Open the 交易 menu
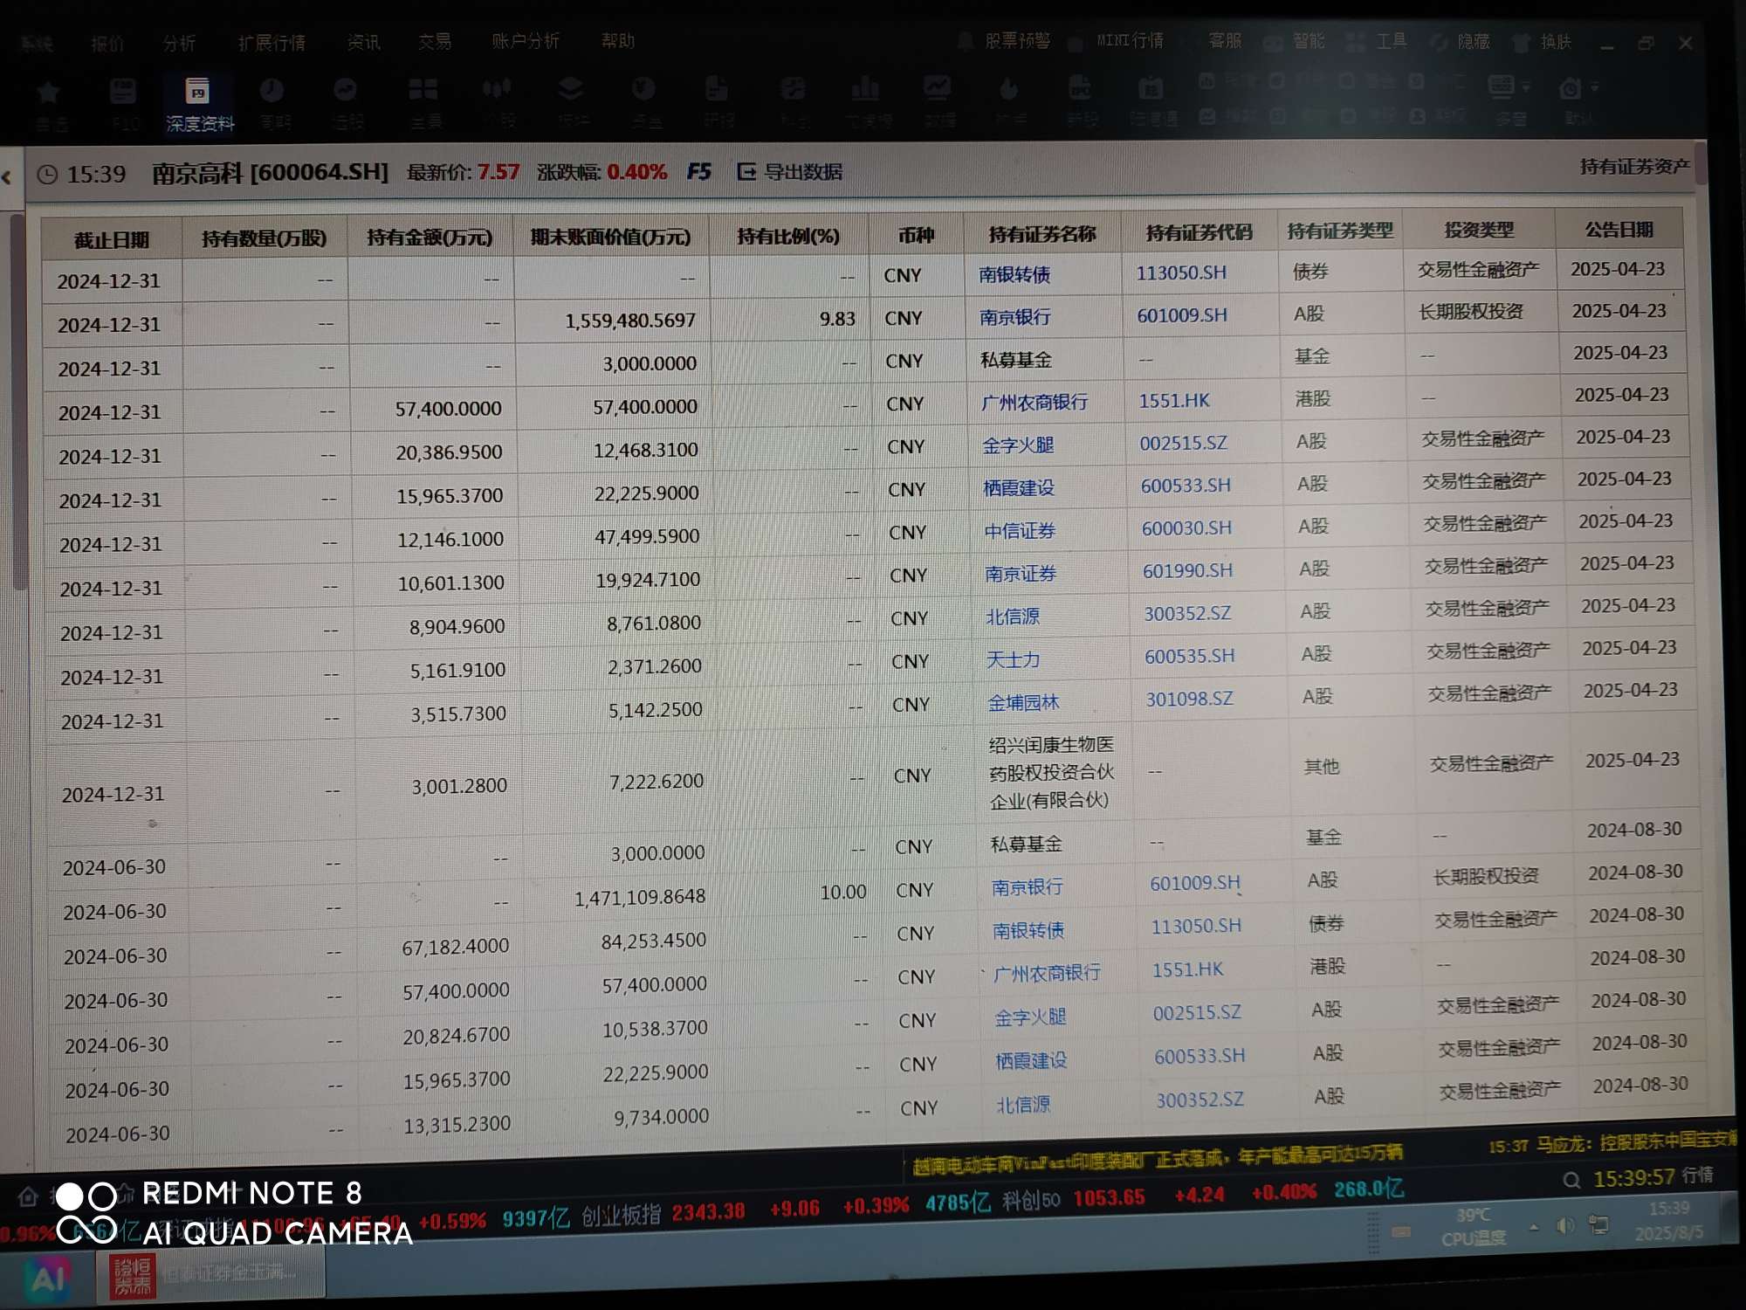Screen dimensions: 1746x1310 435,41
